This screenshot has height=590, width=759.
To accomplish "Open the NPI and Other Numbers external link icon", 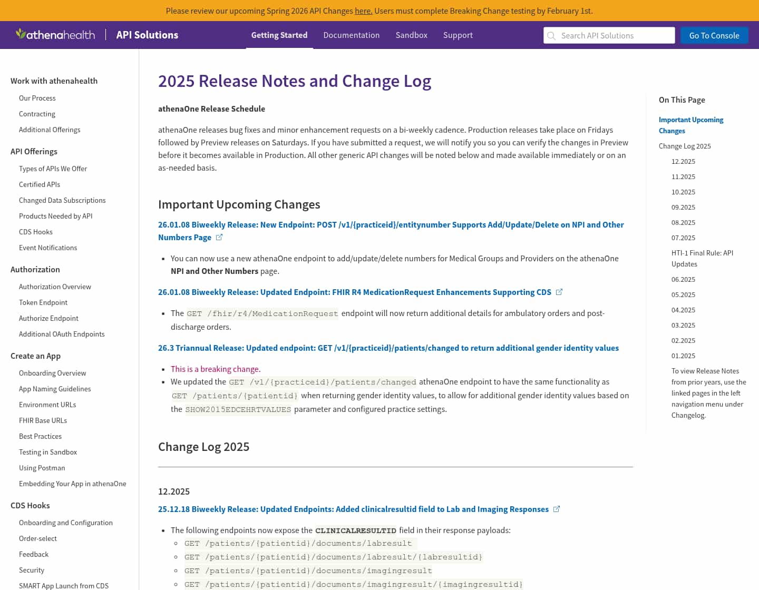I will (219, 237).
